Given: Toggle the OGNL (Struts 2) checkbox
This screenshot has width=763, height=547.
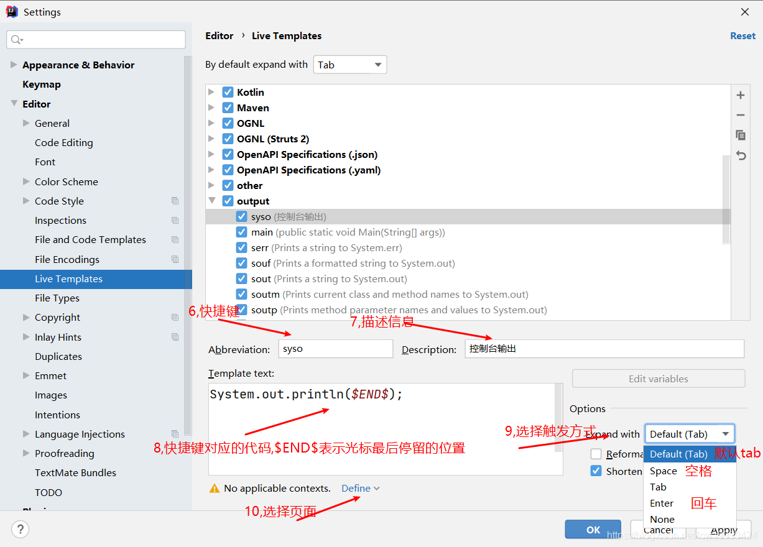Looking at the screenshot, I should [228, 139].
